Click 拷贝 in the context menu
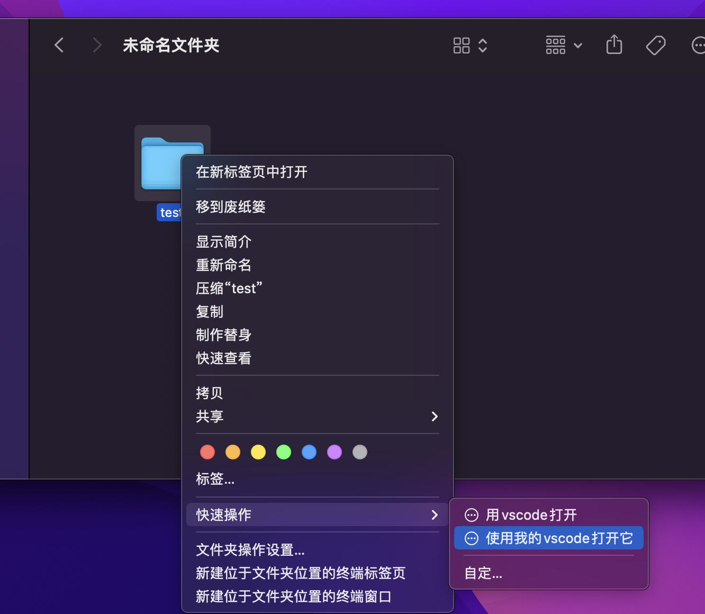 coord(318,393)
